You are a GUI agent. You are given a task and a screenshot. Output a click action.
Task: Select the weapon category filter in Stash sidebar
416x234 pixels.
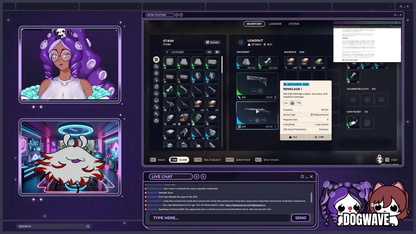tap(156, 80)
